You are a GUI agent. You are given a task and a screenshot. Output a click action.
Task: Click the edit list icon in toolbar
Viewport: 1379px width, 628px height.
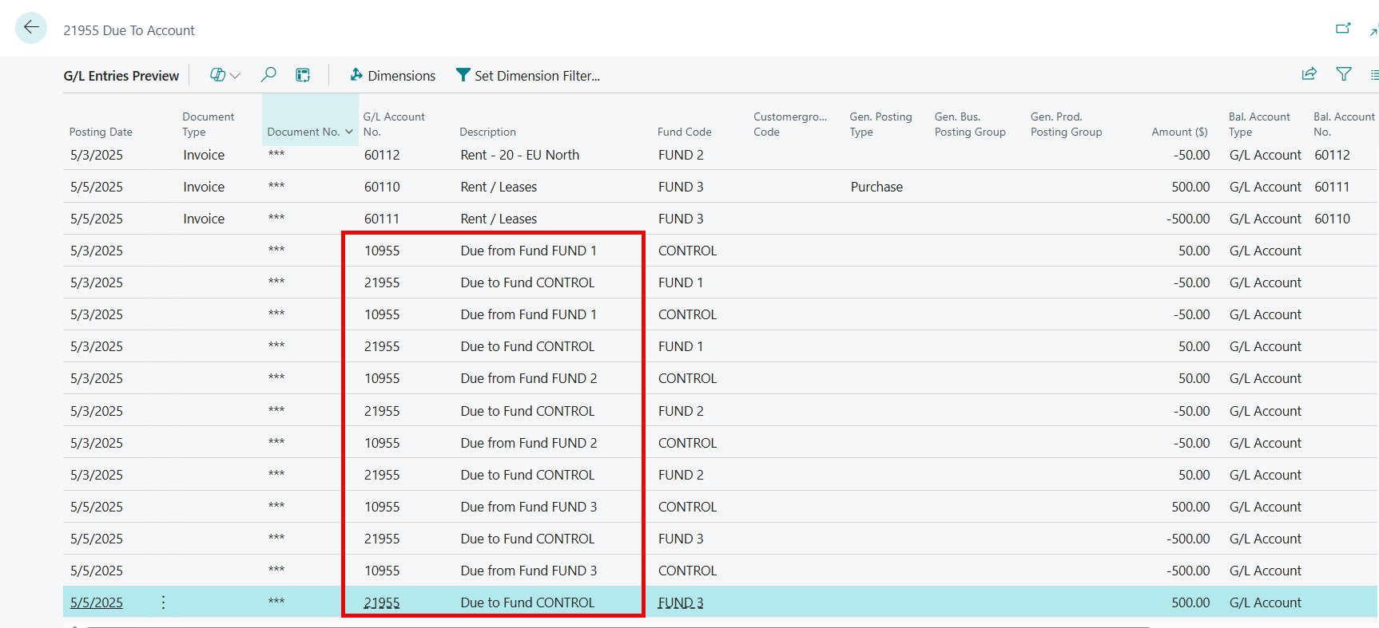(303, 75)
